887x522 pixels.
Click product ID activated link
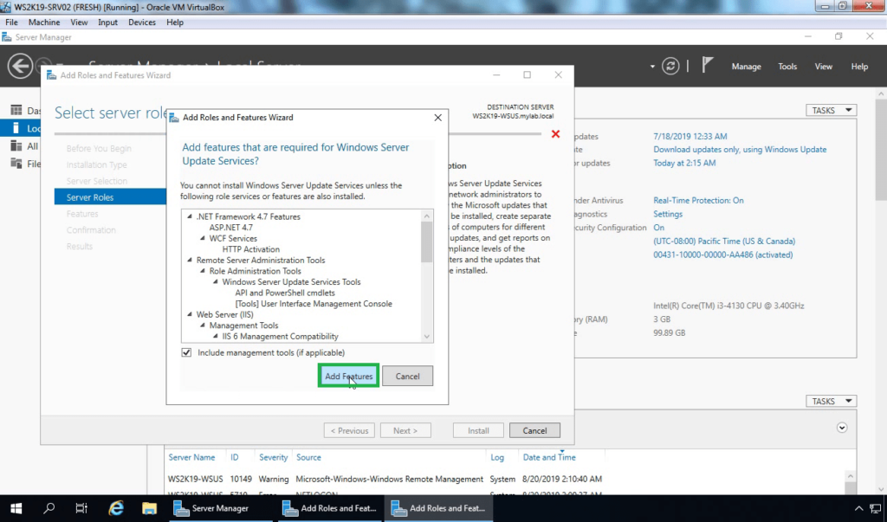723,255
